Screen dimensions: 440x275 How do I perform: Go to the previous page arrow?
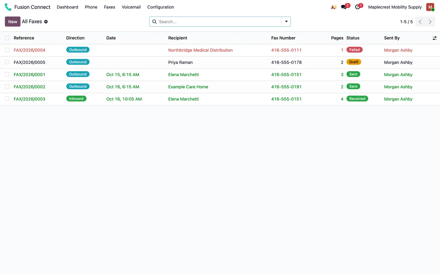(x=420, y=22)
